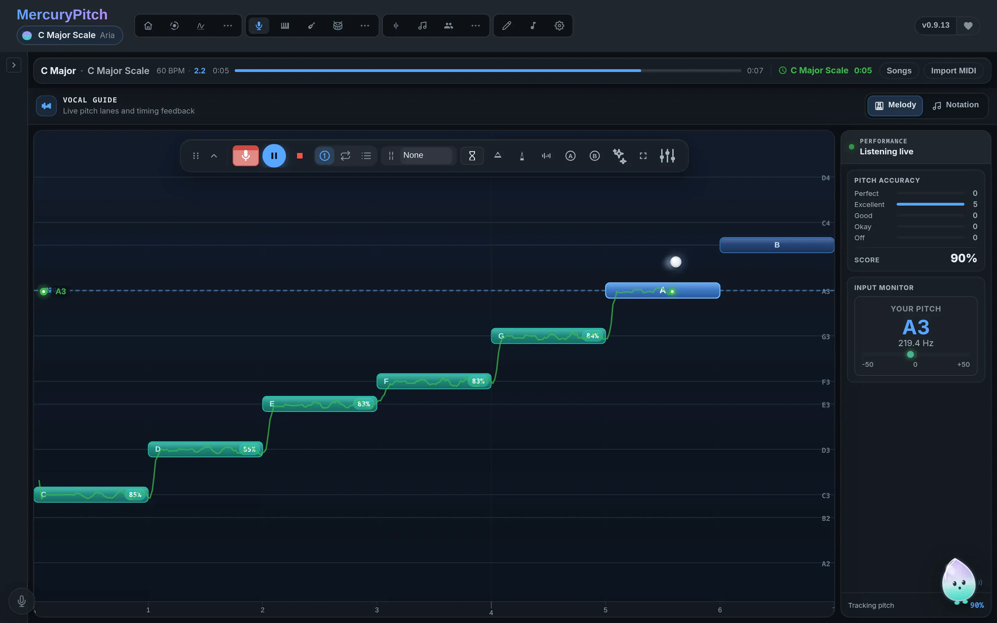Select the microphone vocal mode tab
Image resolution: width=997 pixels, height=623 pixels.
[259, 26]
